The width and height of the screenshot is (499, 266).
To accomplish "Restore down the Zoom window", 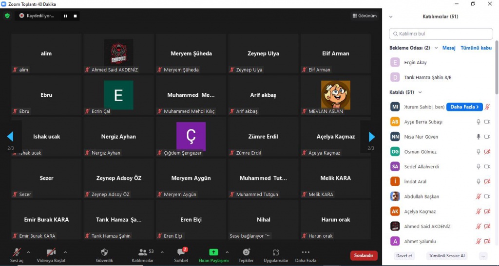I will click(x=473, y=4).
